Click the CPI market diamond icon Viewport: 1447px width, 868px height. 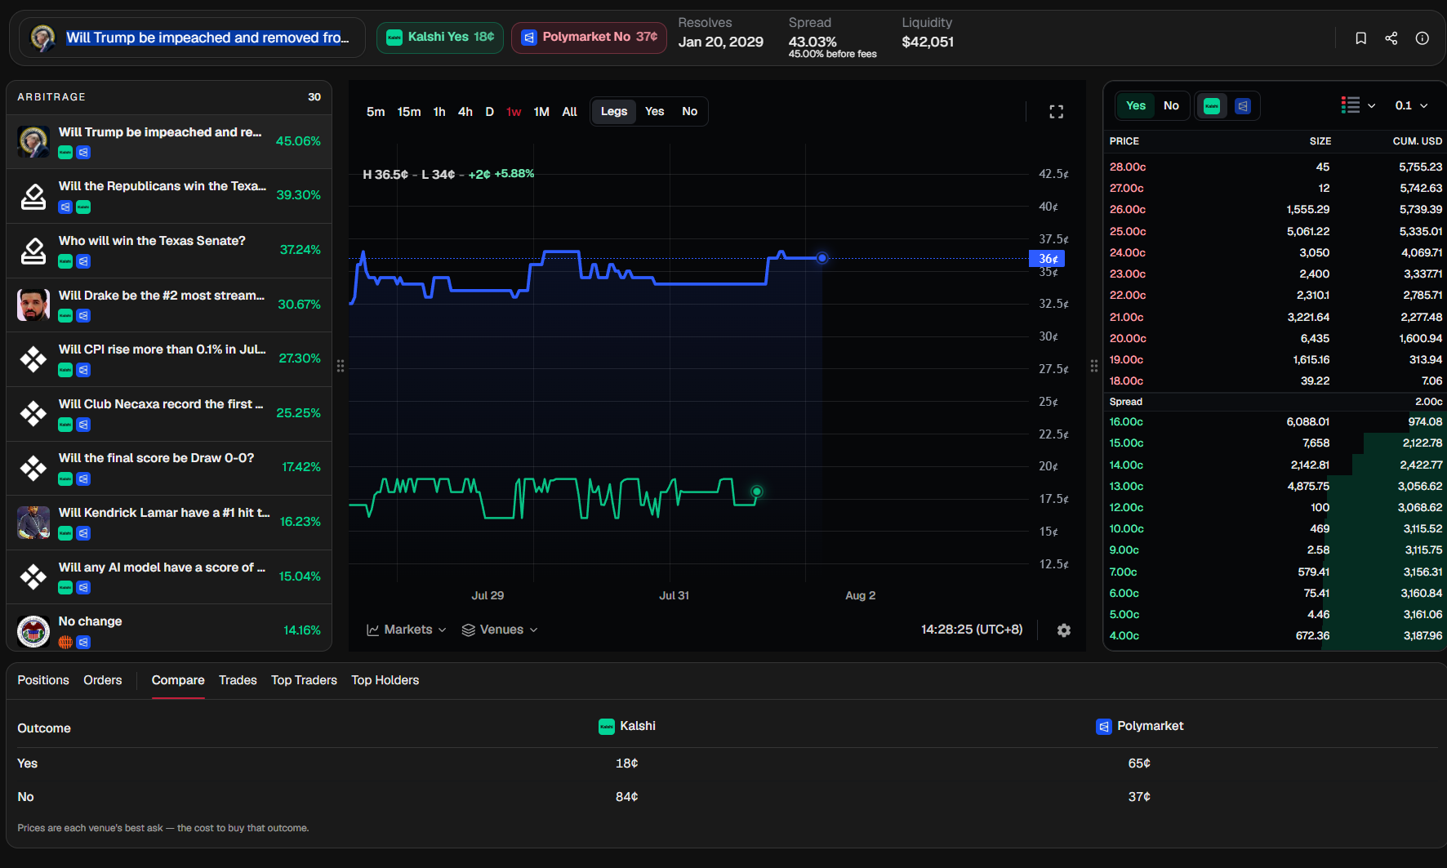point(33,359)
